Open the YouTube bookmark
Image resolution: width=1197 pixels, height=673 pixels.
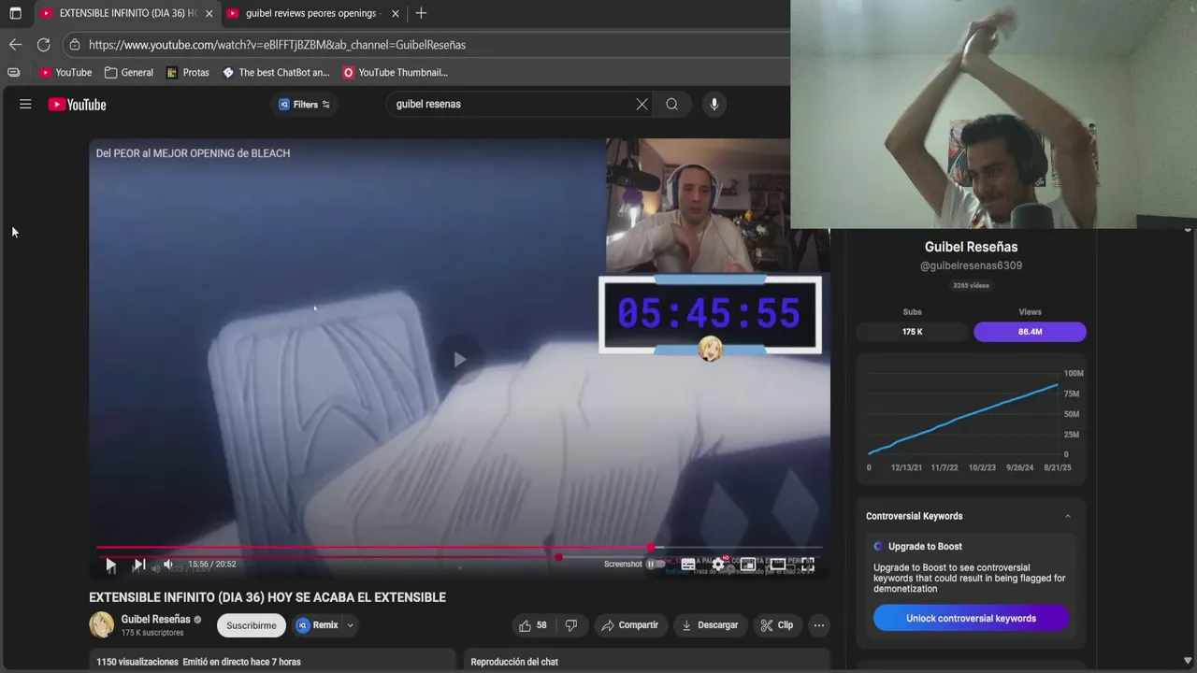coord(65,72)
